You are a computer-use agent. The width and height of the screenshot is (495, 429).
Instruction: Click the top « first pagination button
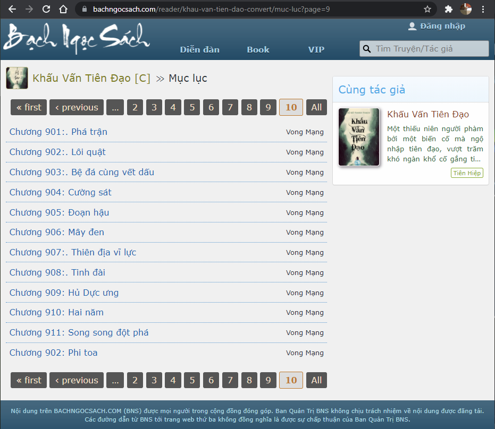coord(29,107)
